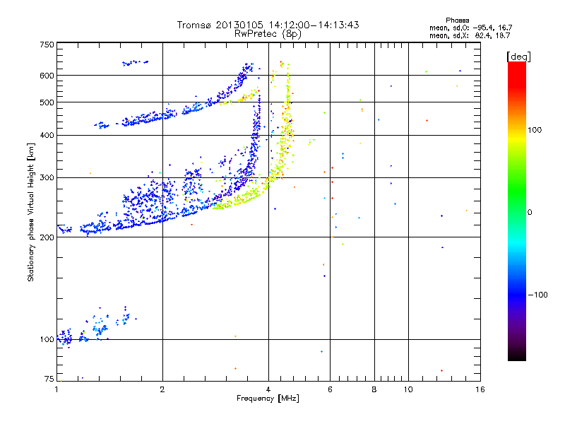Click x-axis tick label '10'
This screenshot has height=424, width=565.
pyautogui.click(x=408, y=389)
